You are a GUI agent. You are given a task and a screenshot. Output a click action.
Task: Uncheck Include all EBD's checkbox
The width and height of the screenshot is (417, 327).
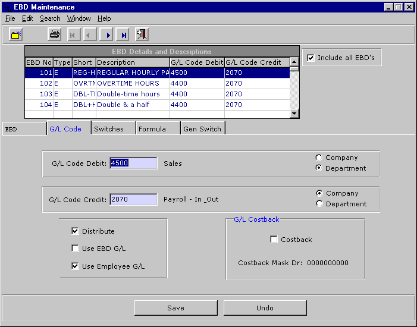pyautogui.click(x=311, y=58)
